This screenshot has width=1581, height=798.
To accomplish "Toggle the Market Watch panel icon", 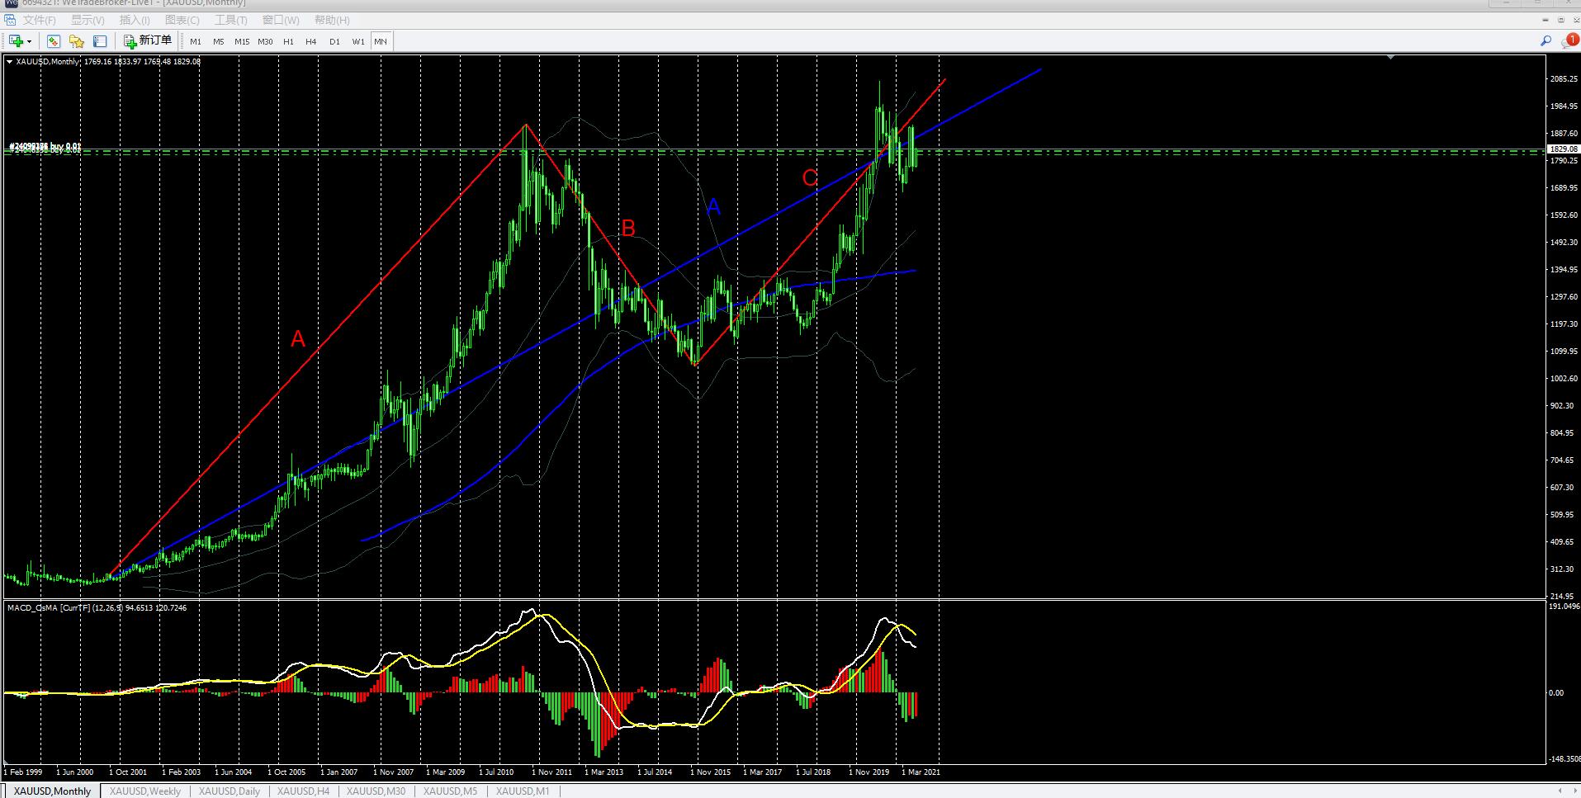I will click(x=54, y=41).
